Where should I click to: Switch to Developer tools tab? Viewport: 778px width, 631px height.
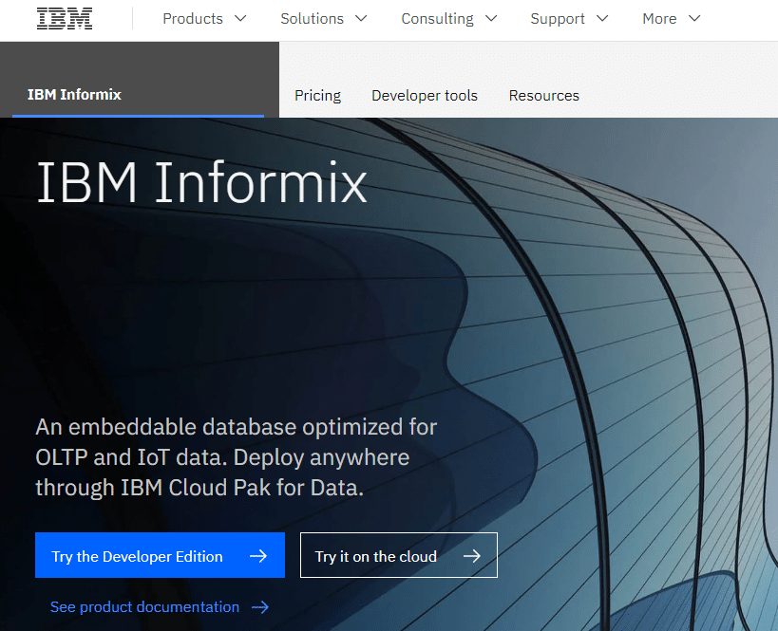425,95
